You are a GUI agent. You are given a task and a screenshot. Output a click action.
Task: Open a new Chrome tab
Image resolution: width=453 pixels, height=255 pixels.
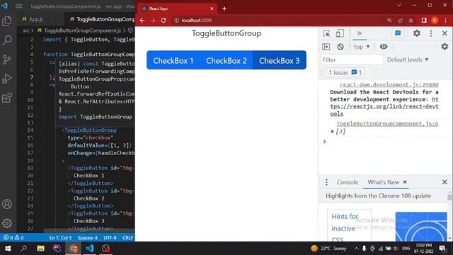pos(224,8)
